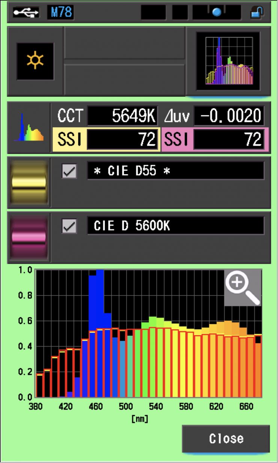Open the CIE D55 reference field
Screen dimensions: 278x463
(x=175, y=171)
